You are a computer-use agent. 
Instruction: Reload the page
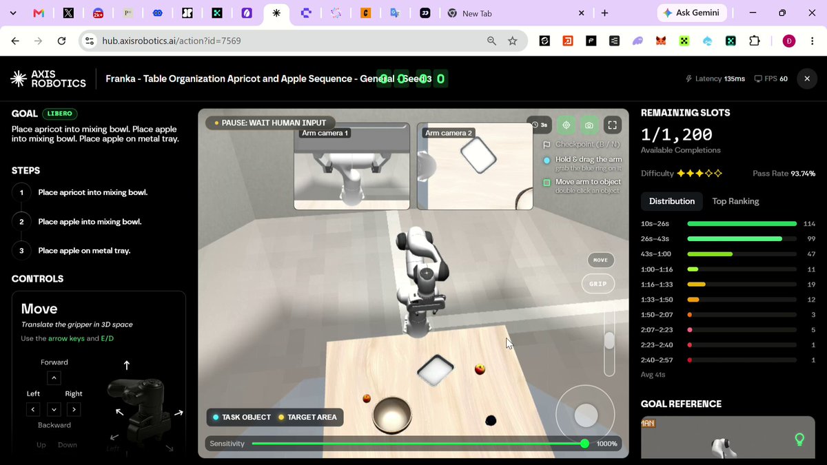click(x=61, y=41)
